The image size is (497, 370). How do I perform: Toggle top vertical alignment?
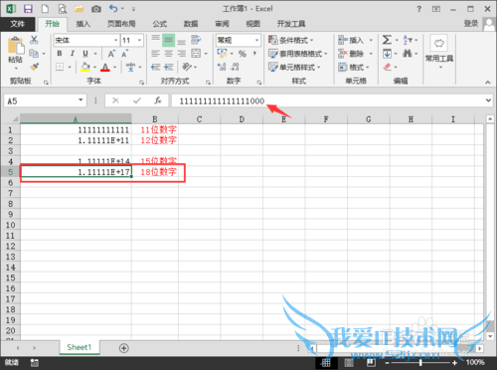tap(155, 39)
